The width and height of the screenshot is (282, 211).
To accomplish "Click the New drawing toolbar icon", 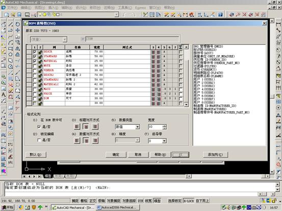I will pos(7,15).
